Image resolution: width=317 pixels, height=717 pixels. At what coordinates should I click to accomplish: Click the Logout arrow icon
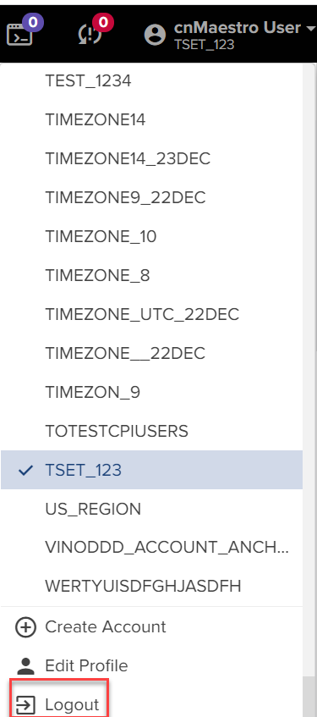point(25,704)
